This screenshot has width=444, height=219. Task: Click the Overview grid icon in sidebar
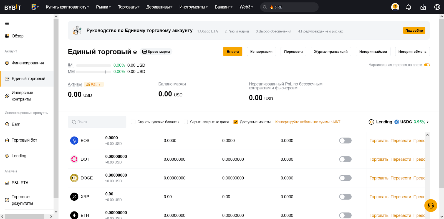tap(7, 36)
